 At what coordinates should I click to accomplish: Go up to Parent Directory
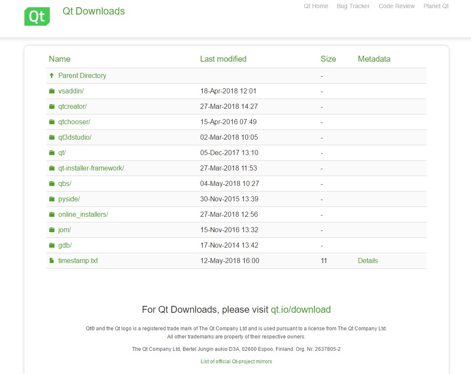82,76
